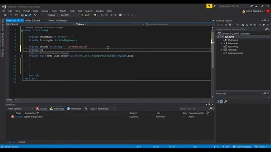
Task: Click the bookmark icon in the toolbar
Action: click(120, 15)
